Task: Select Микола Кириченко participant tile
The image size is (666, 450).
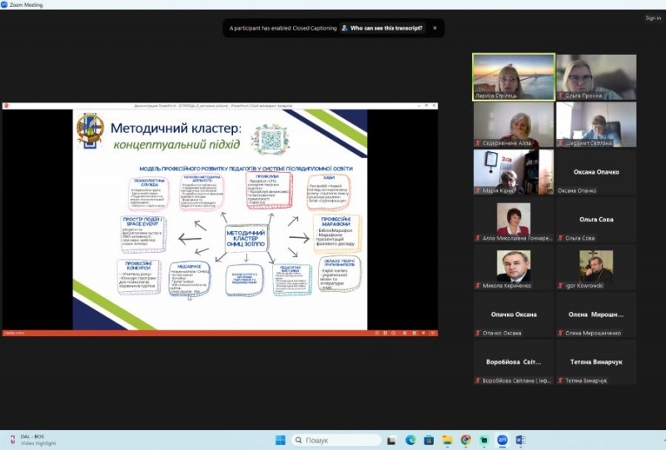Action: pyautogui.click(x=513, y=268)
